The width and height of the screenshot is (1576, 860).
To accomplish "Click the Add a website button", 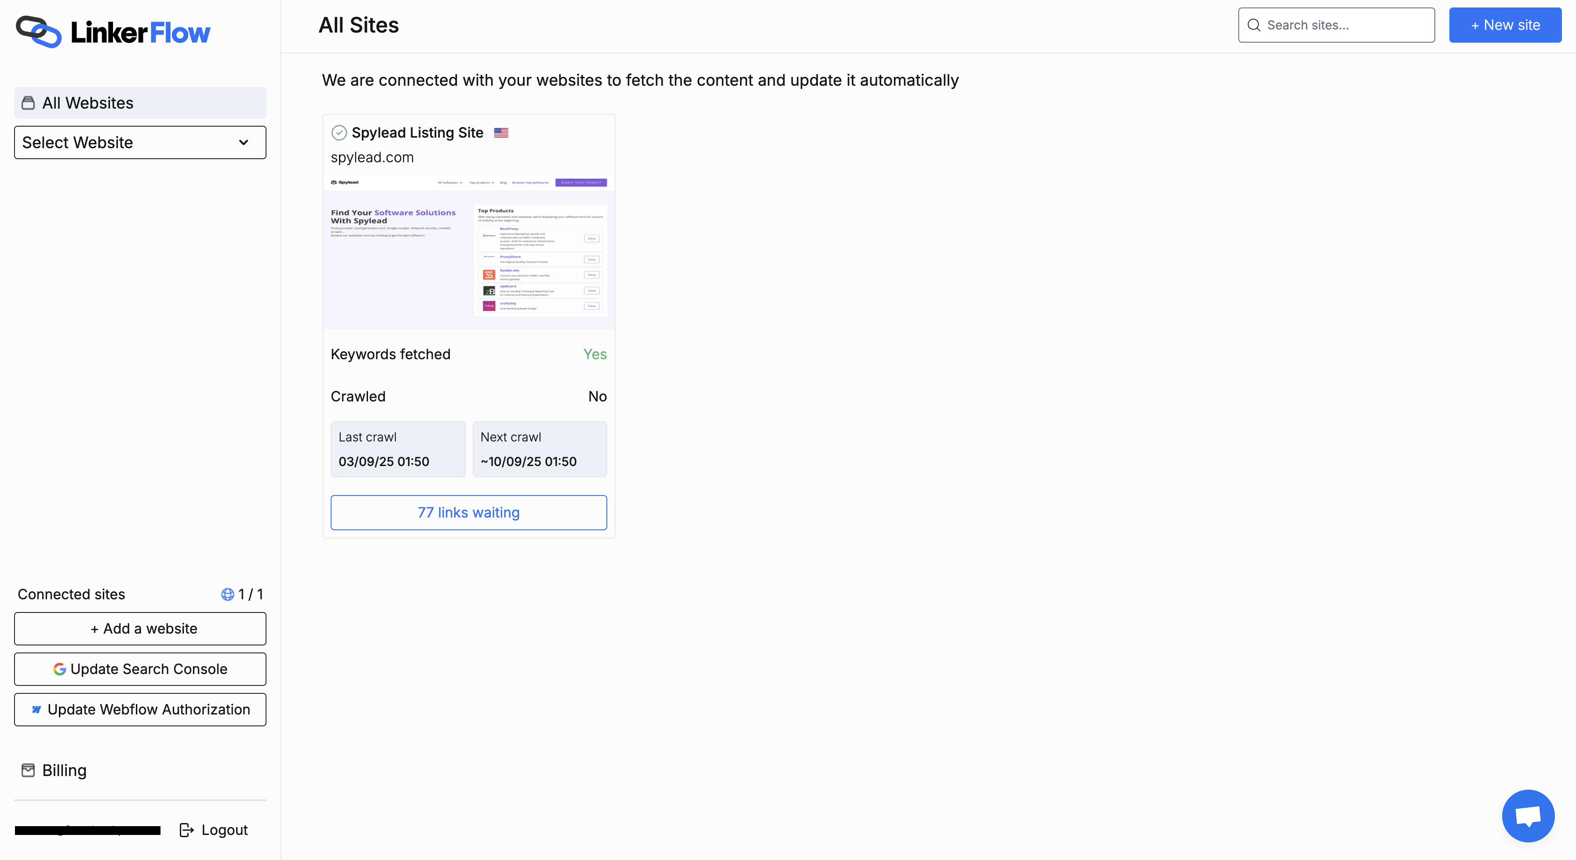I will pyautogui.click(x=139, y=628).
